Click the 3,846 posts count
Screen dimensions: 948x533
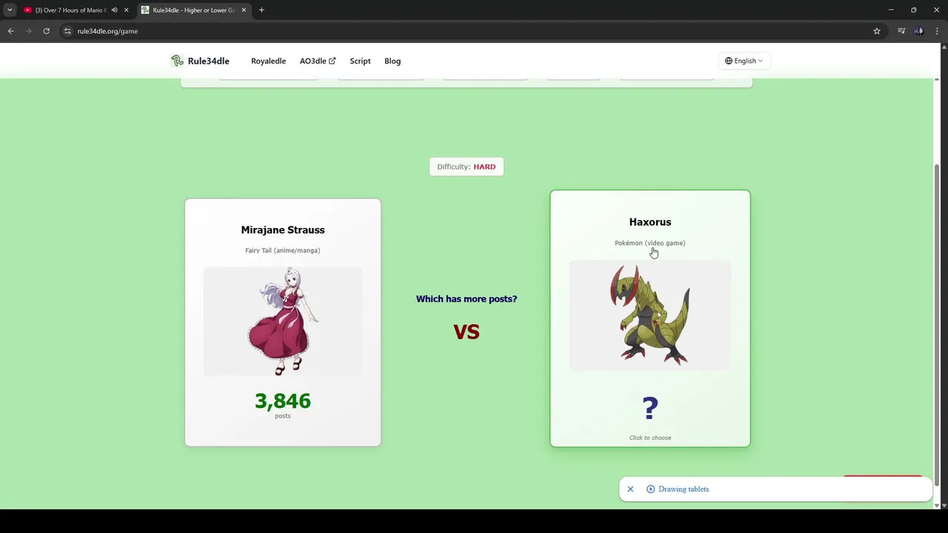click(283, 400)
